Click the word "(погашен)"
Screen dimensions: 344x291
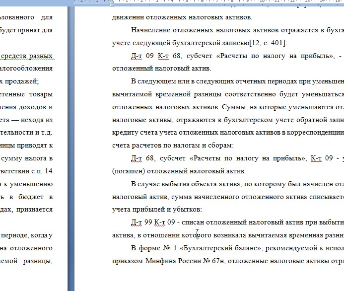[x=129, y=171]
